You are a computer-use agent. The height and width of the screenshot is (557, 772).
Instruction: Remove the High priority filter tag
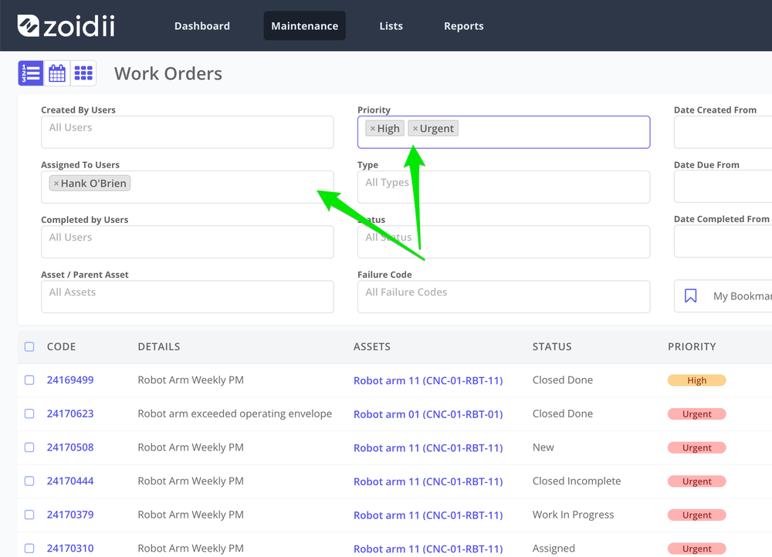[x=373, y=128]
